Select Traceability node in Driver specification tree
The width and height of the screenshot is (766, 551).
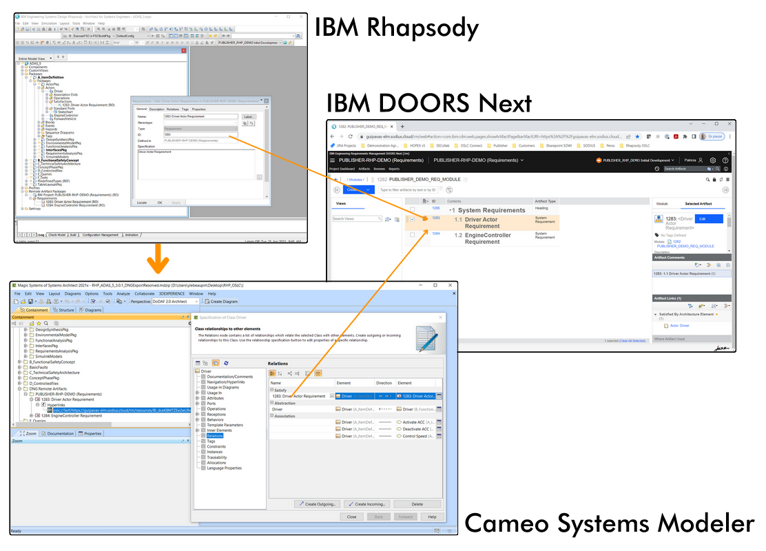[x=217, y=457]
